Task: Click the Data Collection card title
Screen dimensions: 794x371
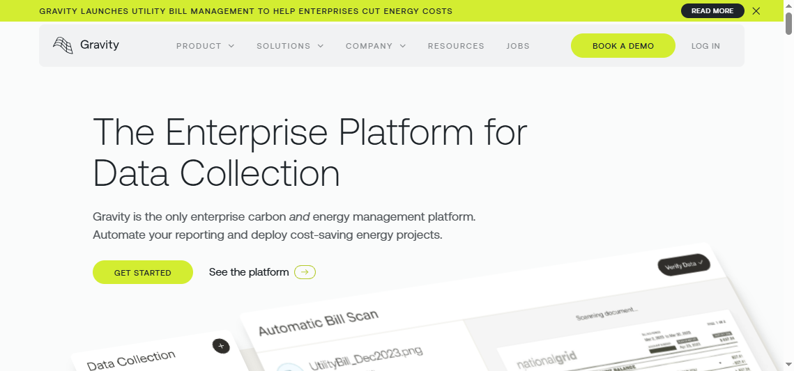Action: click(131, 359)
